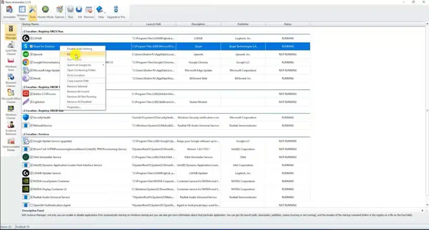The height and width of the screenshot is (230, 429).
Task: Select the Browsers Cleaner sidebar icon
Action: click(11, 81)
